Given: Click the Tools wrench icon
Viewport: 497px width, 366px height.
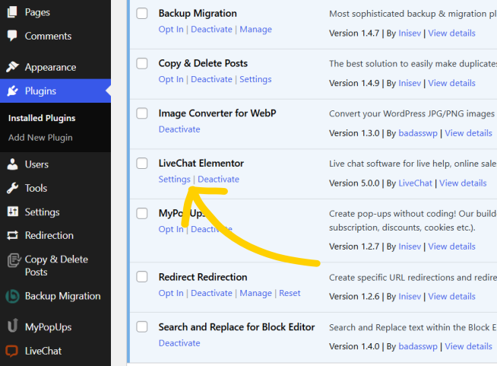Looking at the screenshot, I should click(x=12, y=188).
